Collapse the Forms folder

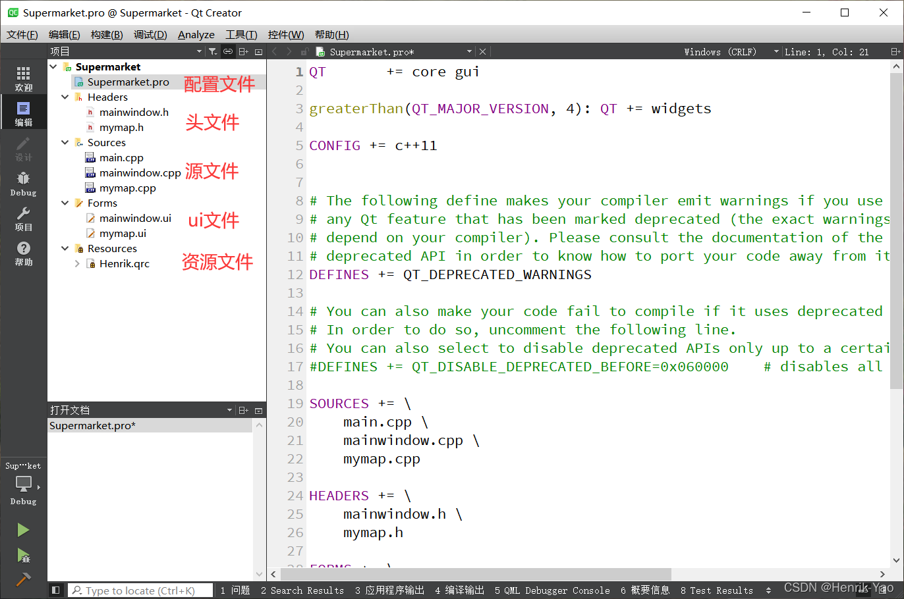65,203
